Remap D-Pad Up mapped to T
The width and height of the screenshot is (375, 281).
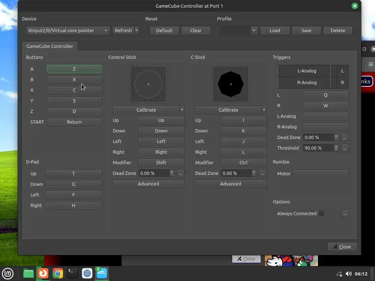click(73, 174)
